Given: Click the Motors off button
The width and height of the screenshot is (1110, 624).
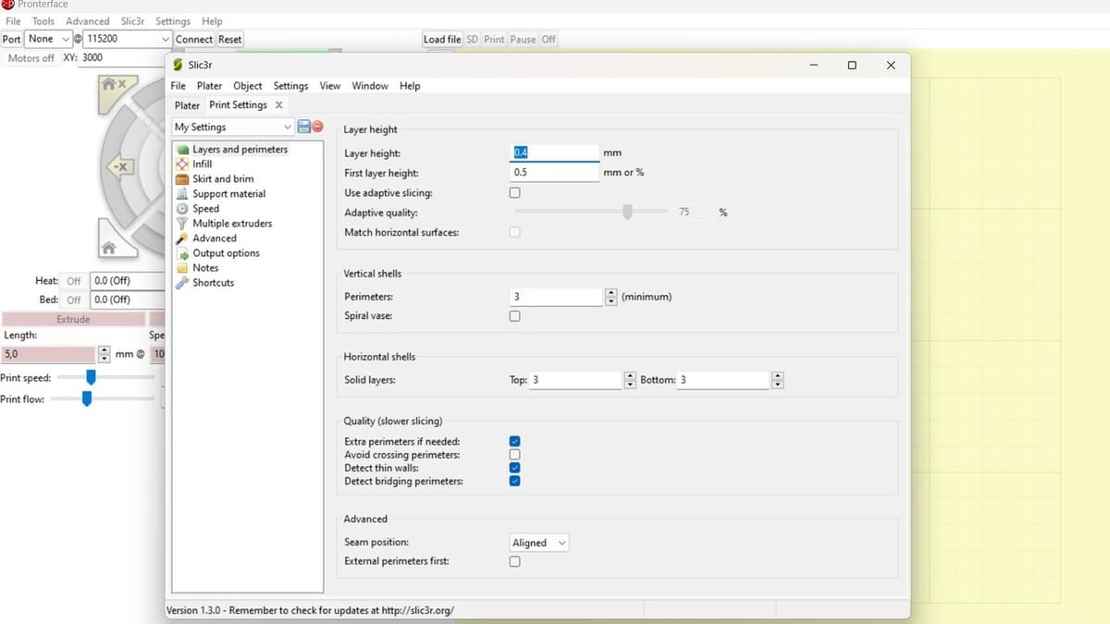Looking at the screenshot, I should click(31, 57).
